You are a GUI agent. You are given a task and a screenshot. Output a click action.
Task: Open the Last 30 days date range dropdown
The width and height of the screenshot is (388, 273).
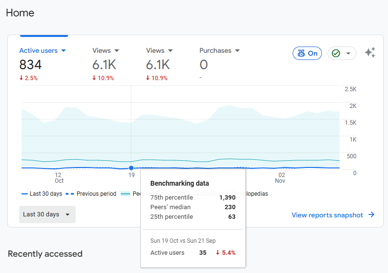point(47,214)
